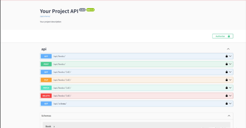Click lock icon on PATCH /api/books/{id}/ row
This screenshot has height=128, width=246.
click(226, 88)
